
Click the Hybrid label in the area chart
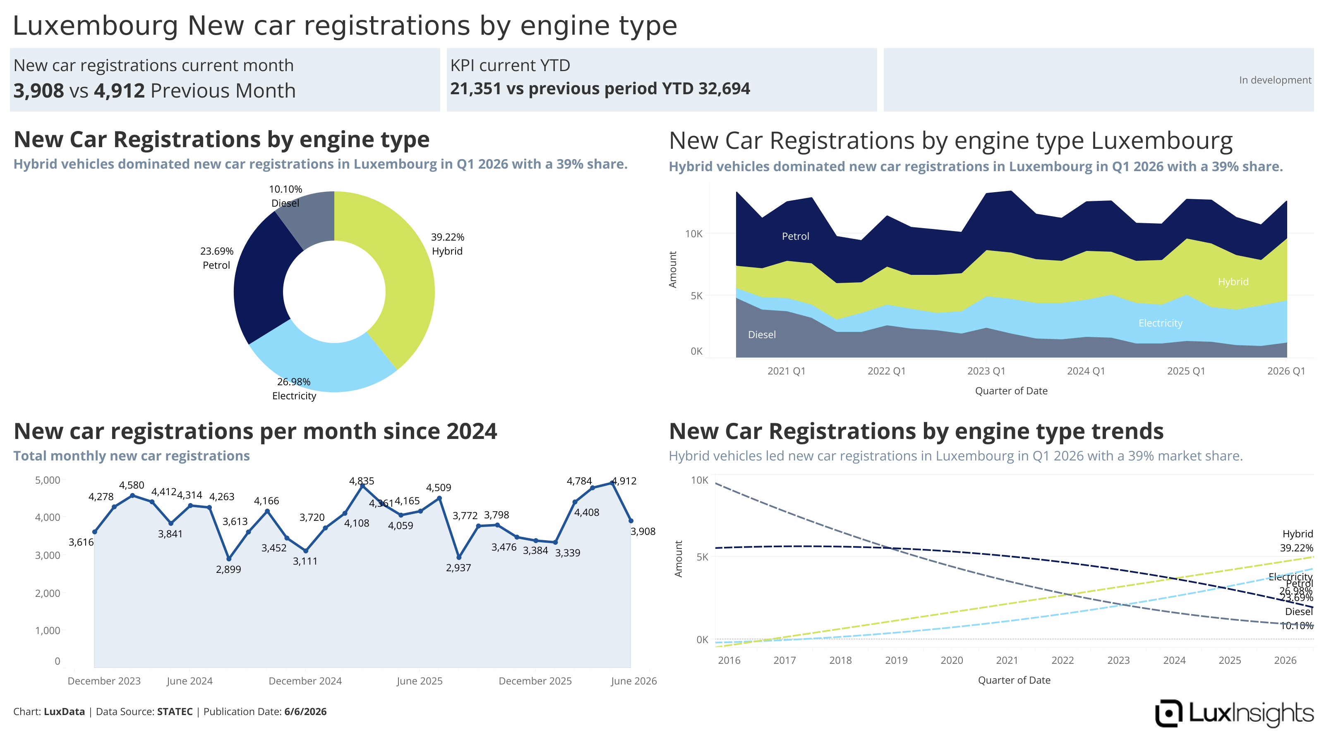pyautogui.click(x=1233, y=281)
